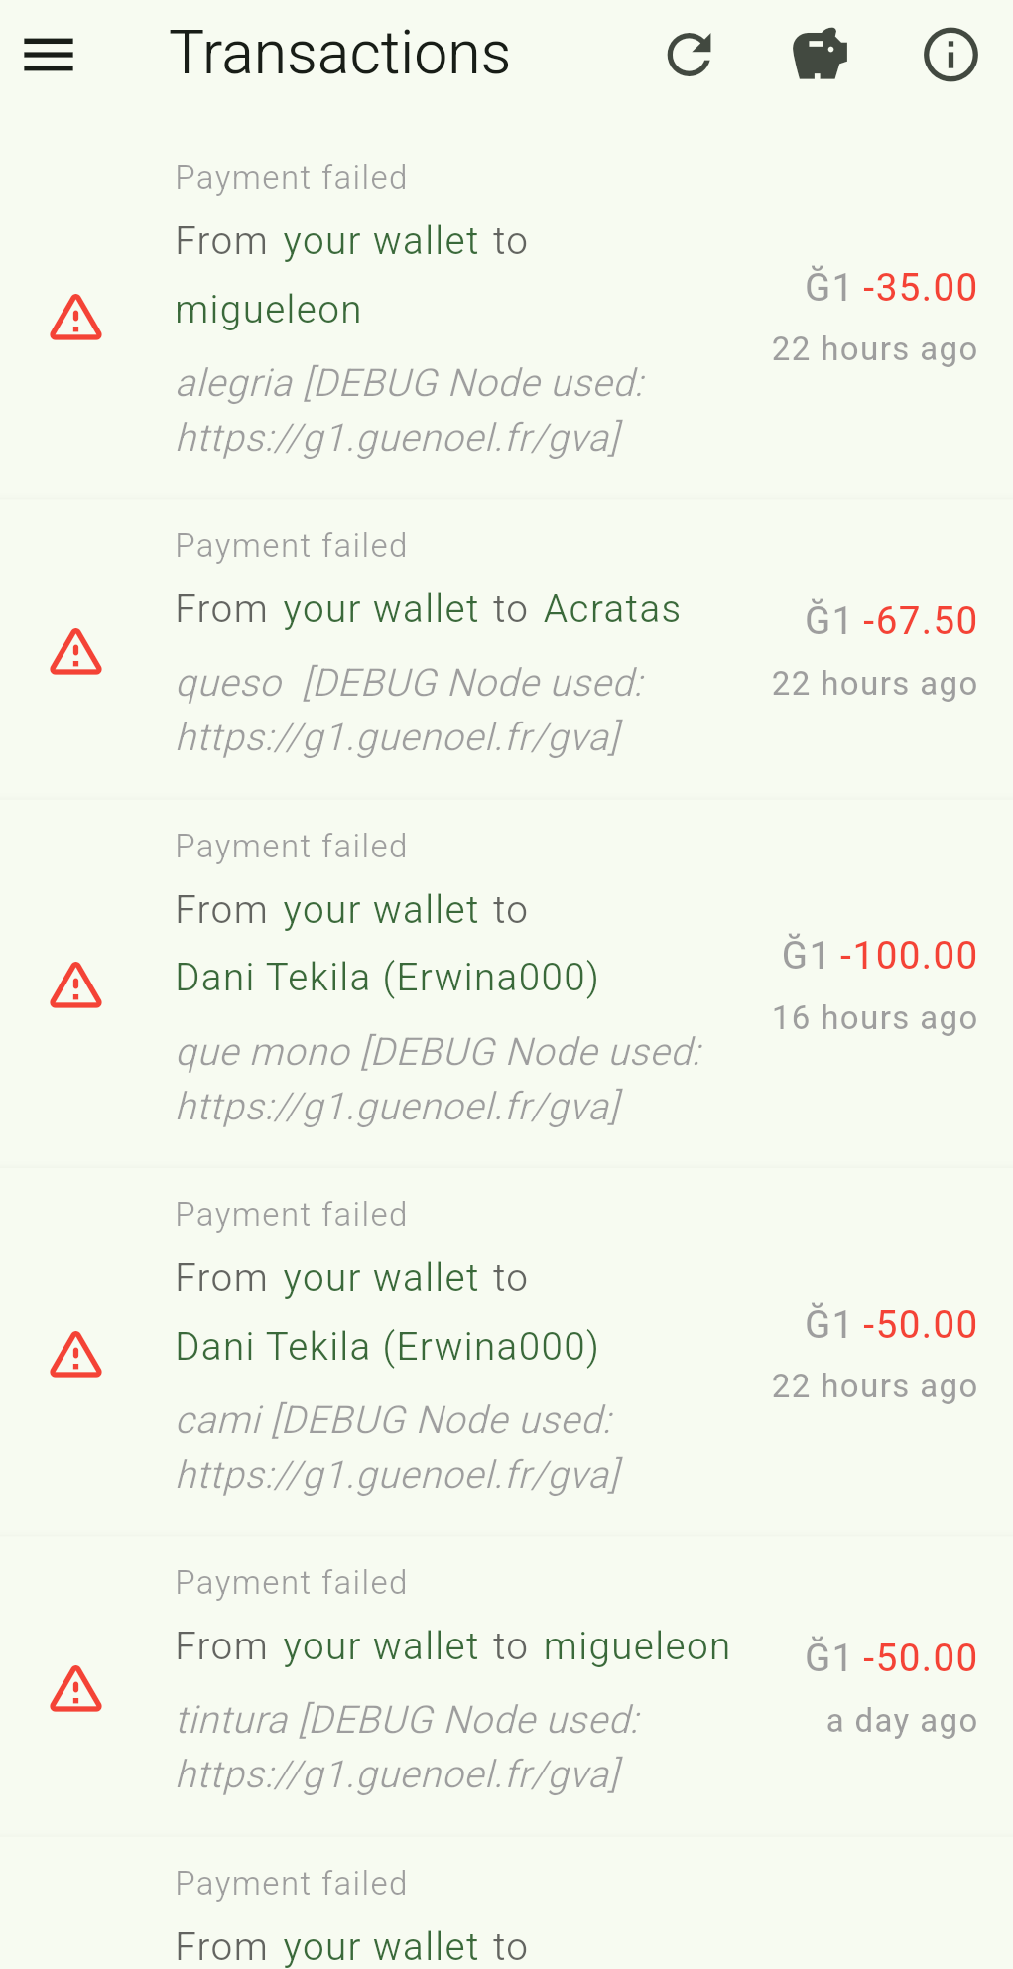This screenshot has width=1013, height=1969.
Task: Open migueleon recipient in tintura payment
Action: (x=637, y=1646)
